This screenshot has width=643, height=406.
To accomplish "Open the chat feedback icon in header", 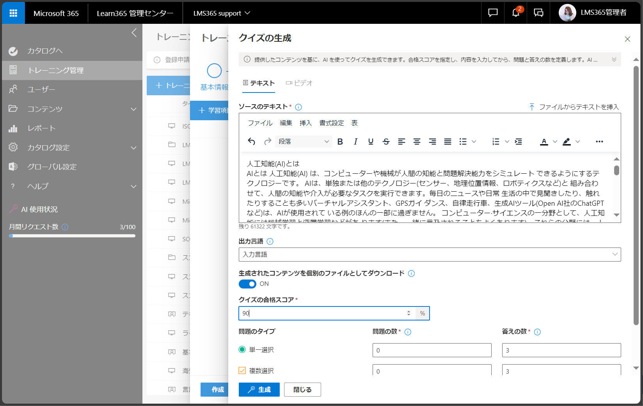I will [x=493, y=13].
